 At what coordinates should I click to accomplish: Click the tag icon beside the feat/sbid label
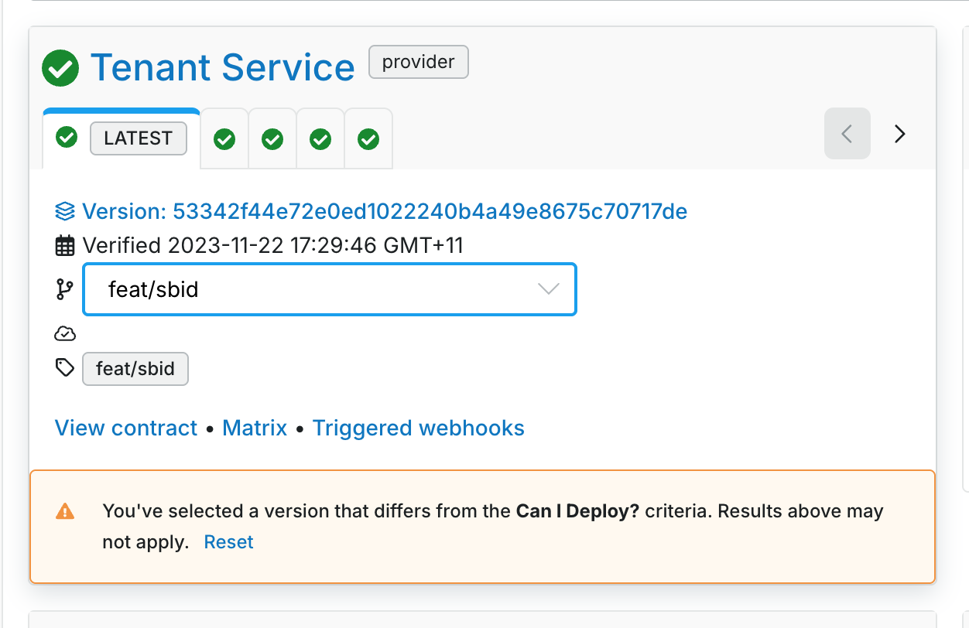(64, 368)
